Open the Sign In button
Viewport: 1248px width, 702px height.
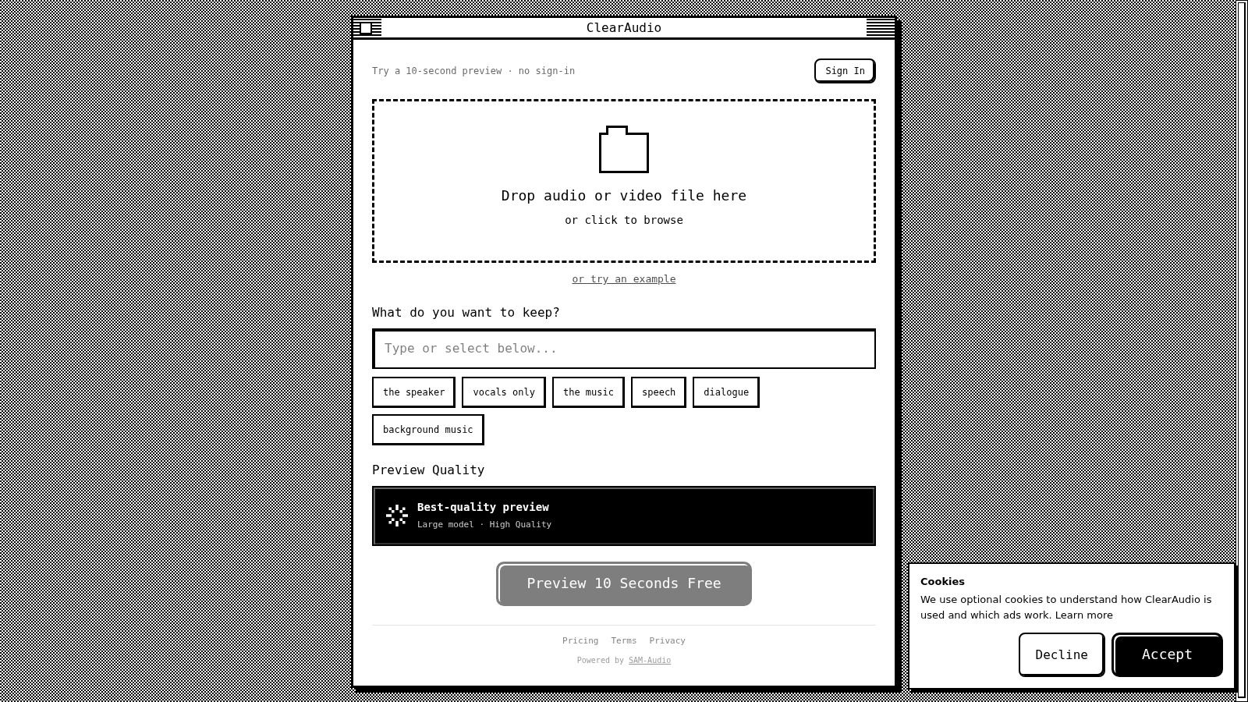click(845, 71)
